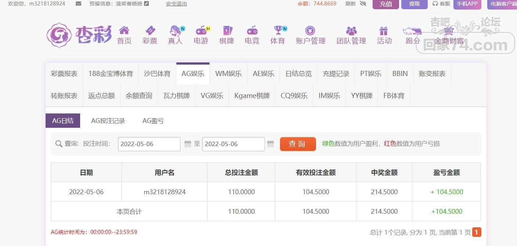Open end date calendar icon
This screenshot has width=517, height=246.
(x=270, y=144)
